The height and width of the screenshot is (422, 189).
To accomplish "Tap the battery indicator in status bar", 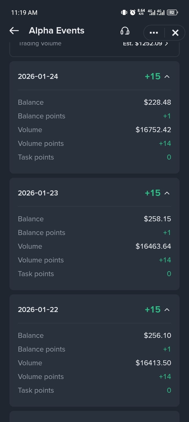I will (x=172, y=12).
